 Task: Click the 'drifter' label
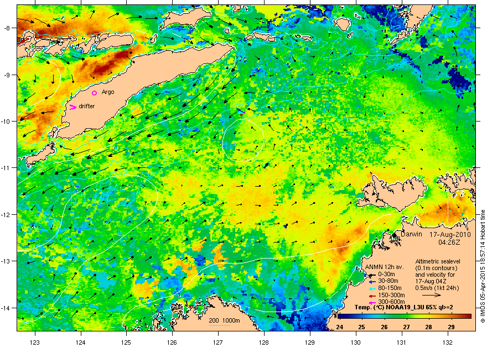[x=87, y=106]
